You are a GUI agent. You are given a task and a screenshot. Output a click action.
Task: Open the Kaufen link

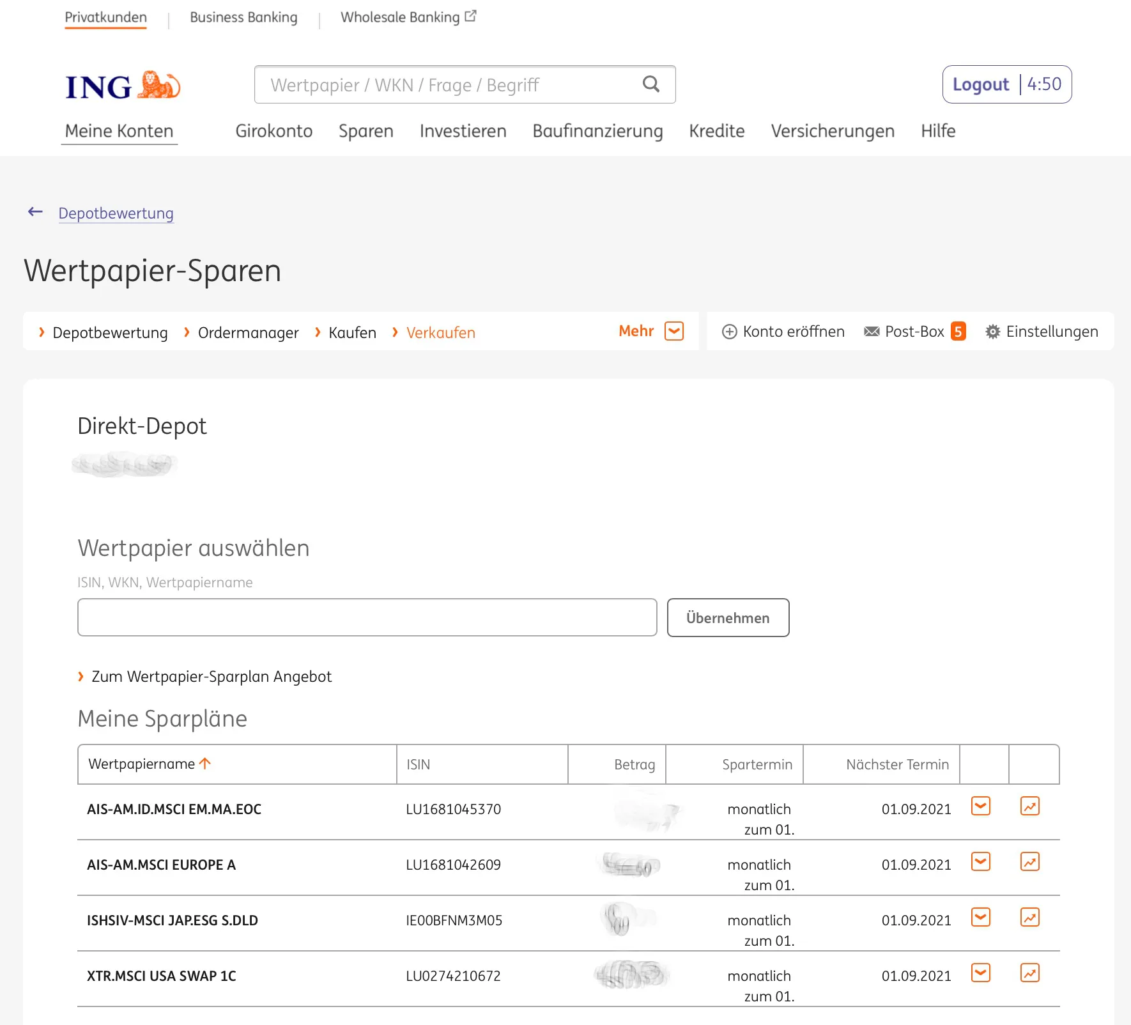pos(353,332)
